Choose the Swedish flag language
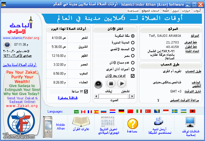Viewport: 205px width, 141px height. (175, 111)
